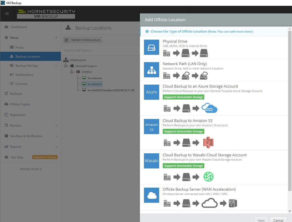Click the Backup Settings gears icon
The width and height of the screenshot is (292, 222).
12,65
